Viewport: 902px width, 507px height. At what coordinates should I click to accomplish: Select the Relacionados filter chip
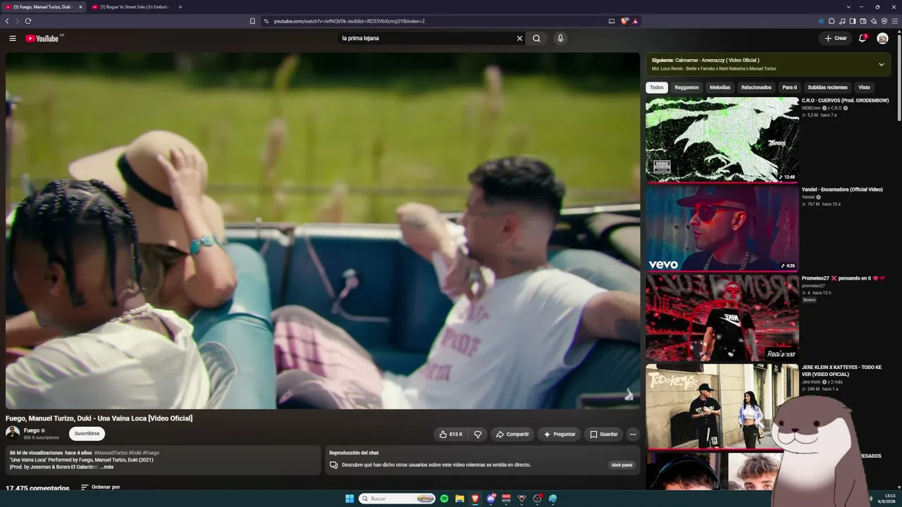[x=756, y=87]
